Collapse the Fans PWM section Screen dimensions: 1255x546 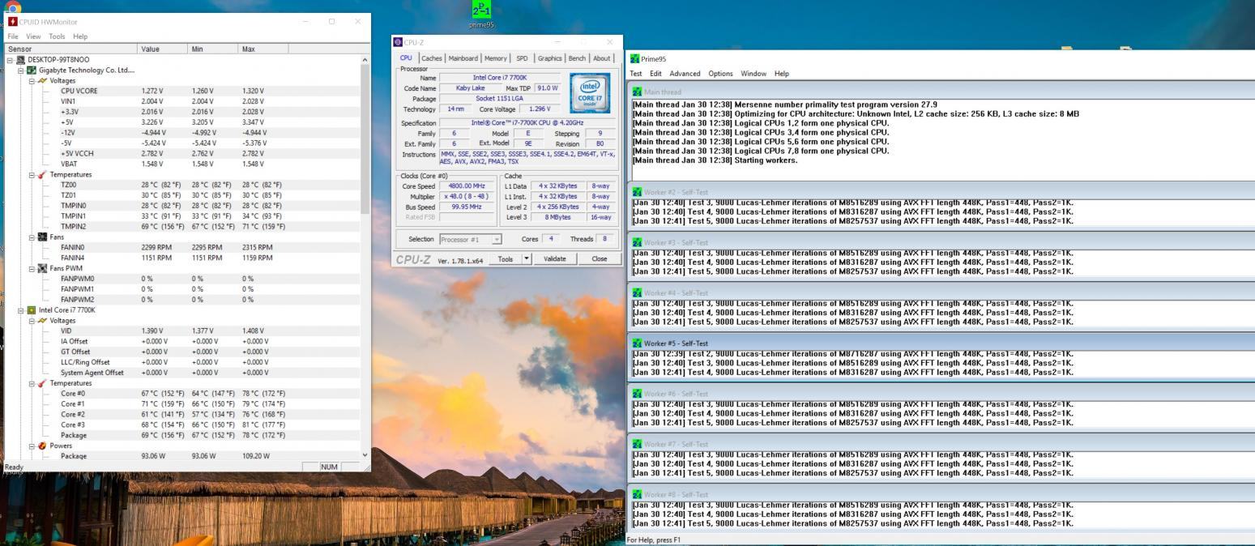(x=32, y=268)
